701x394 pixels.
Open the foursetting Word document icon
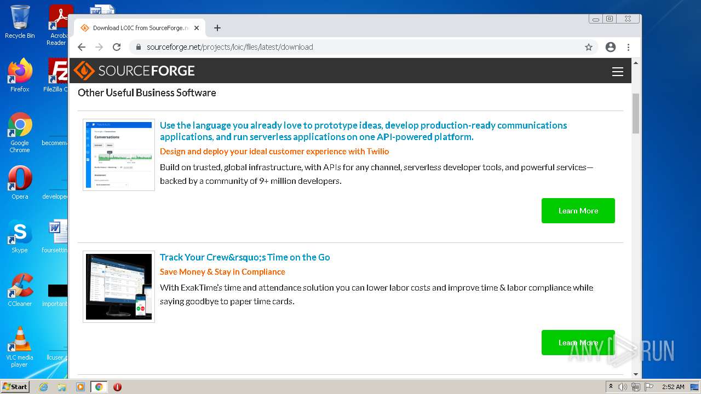55,236
